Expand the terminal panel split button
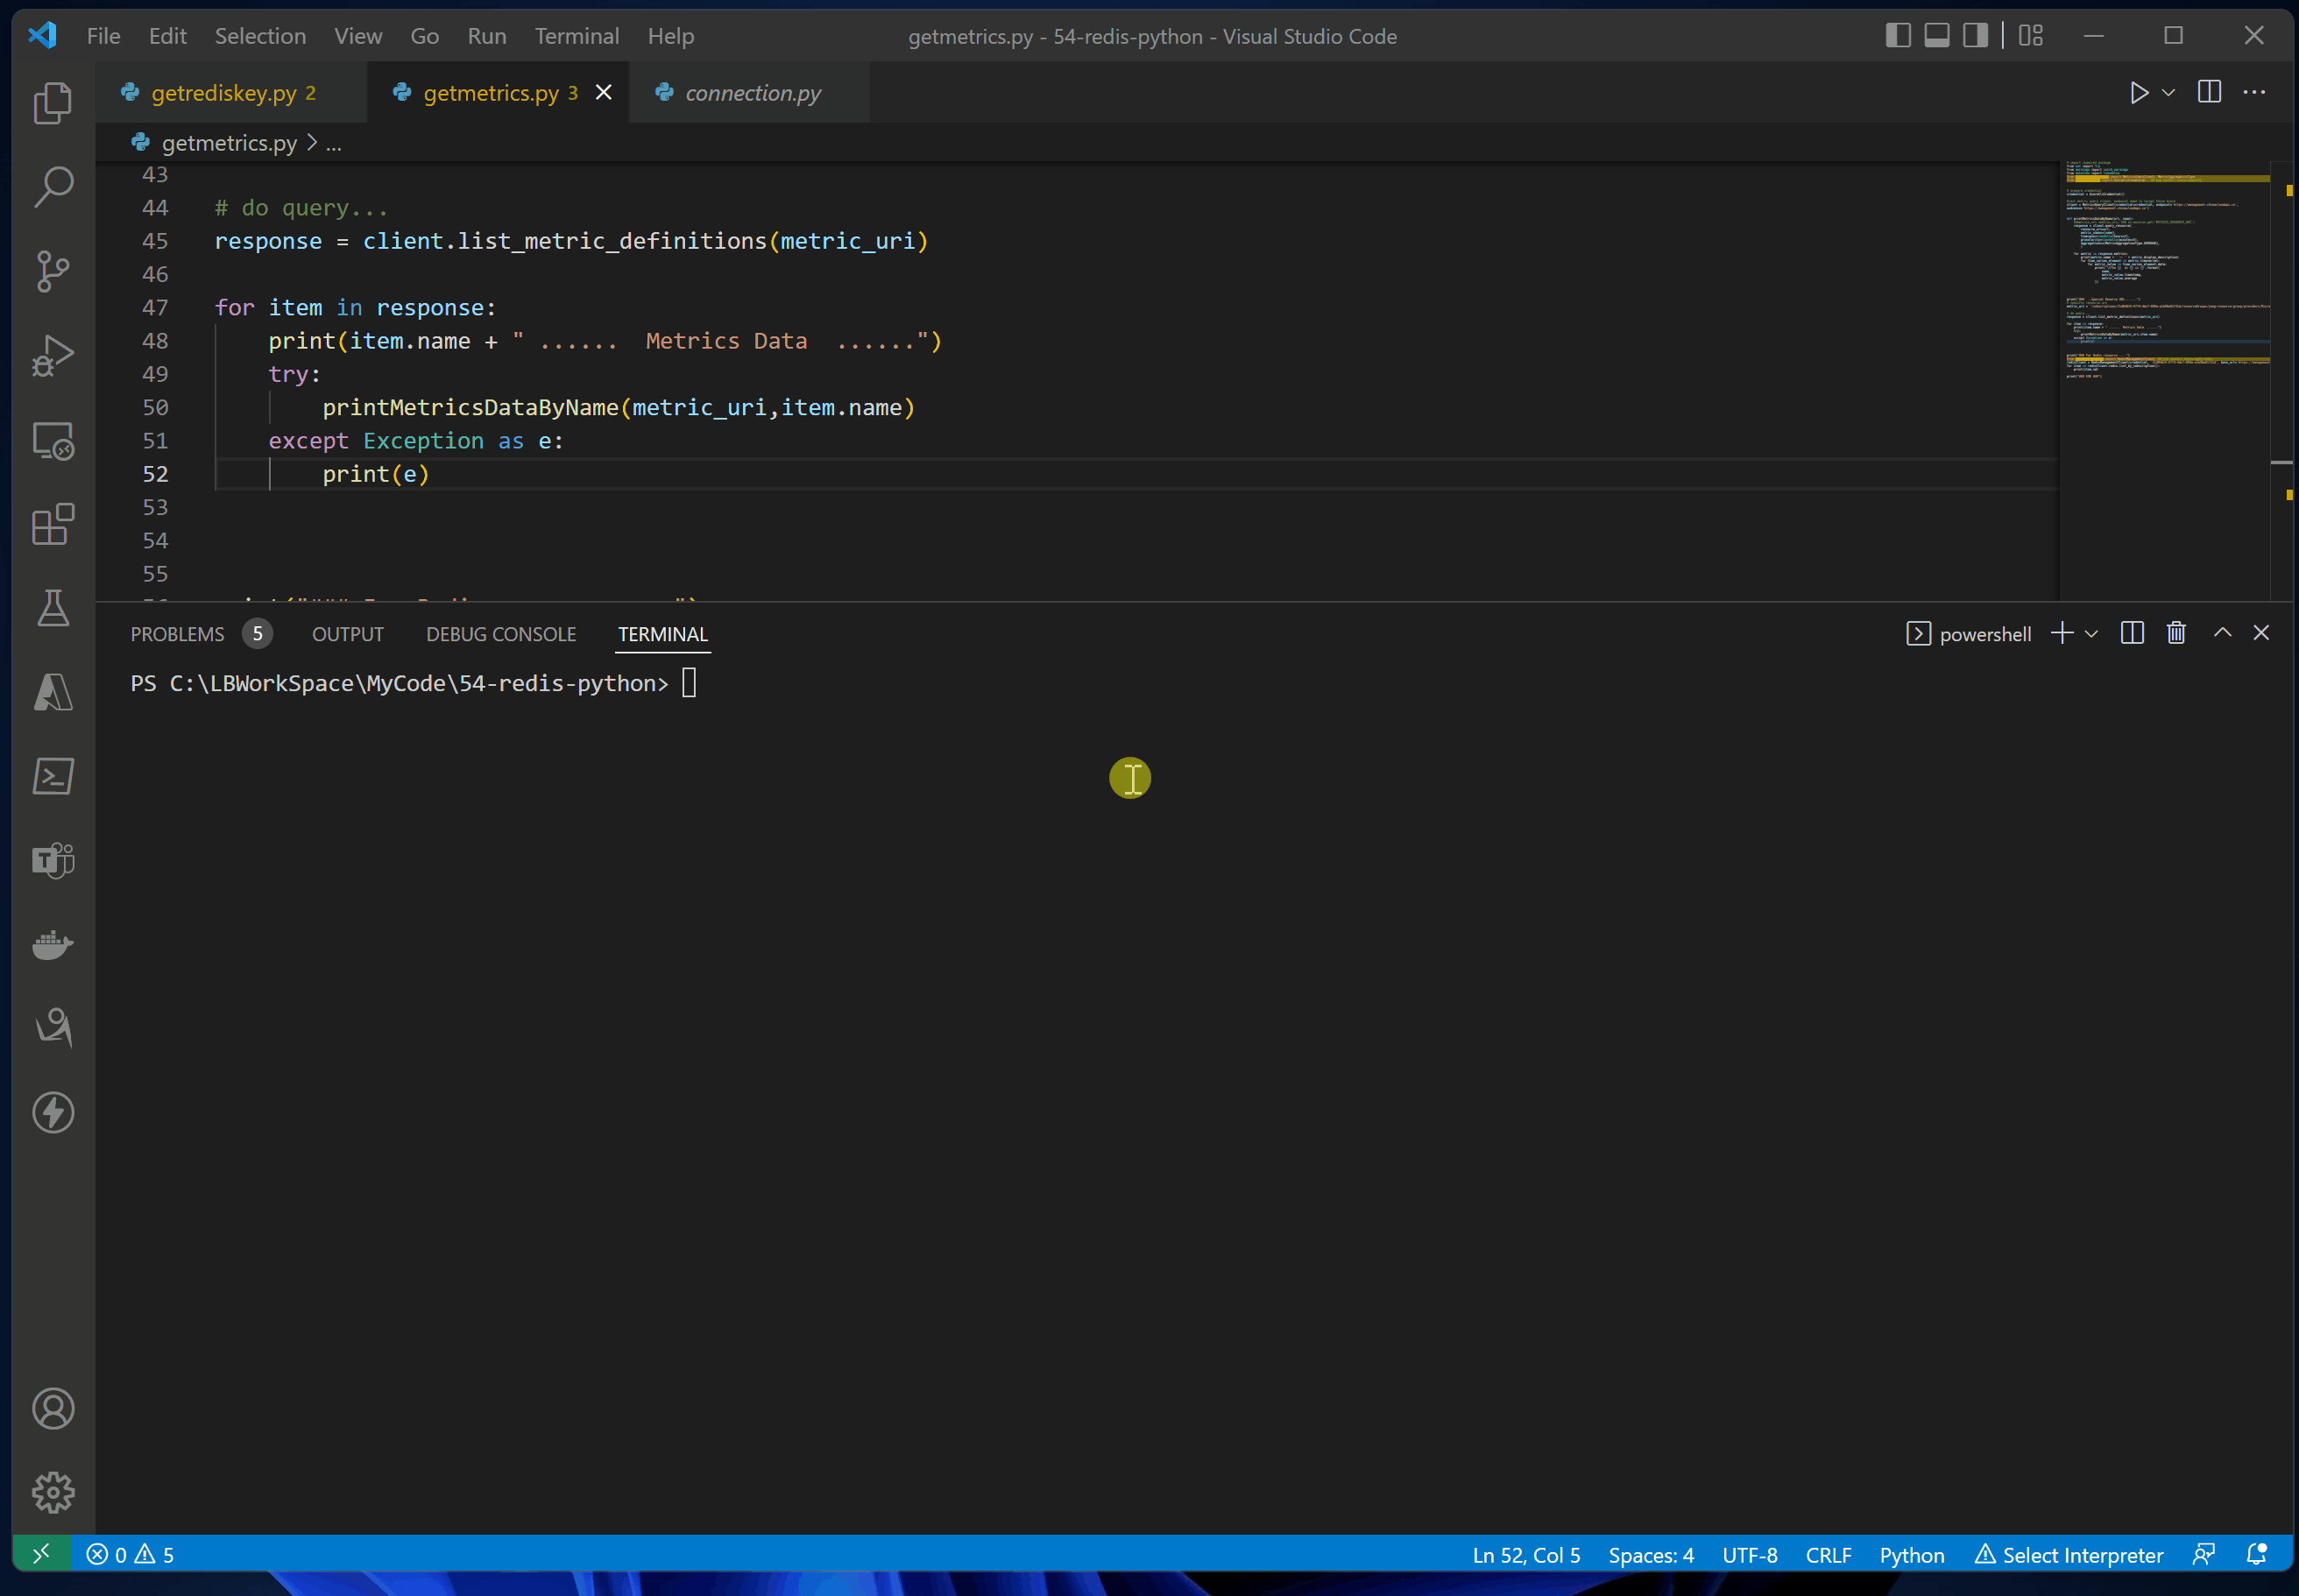2299x1596 pixels. click(x=2133, y=632)
